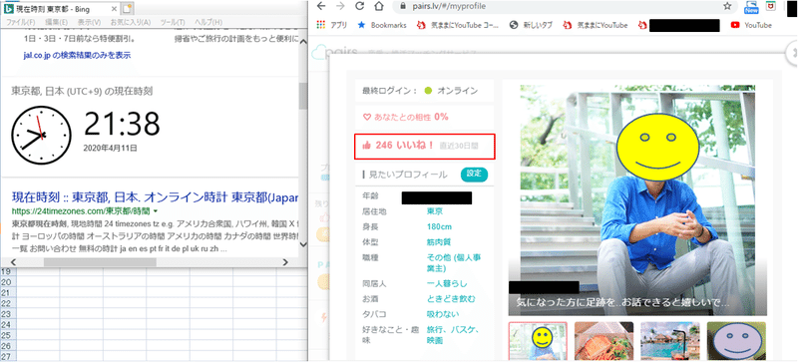Click the 居住地 value 東京
The width and height of the screenshot is (798, 362).
tap(435, 211)
